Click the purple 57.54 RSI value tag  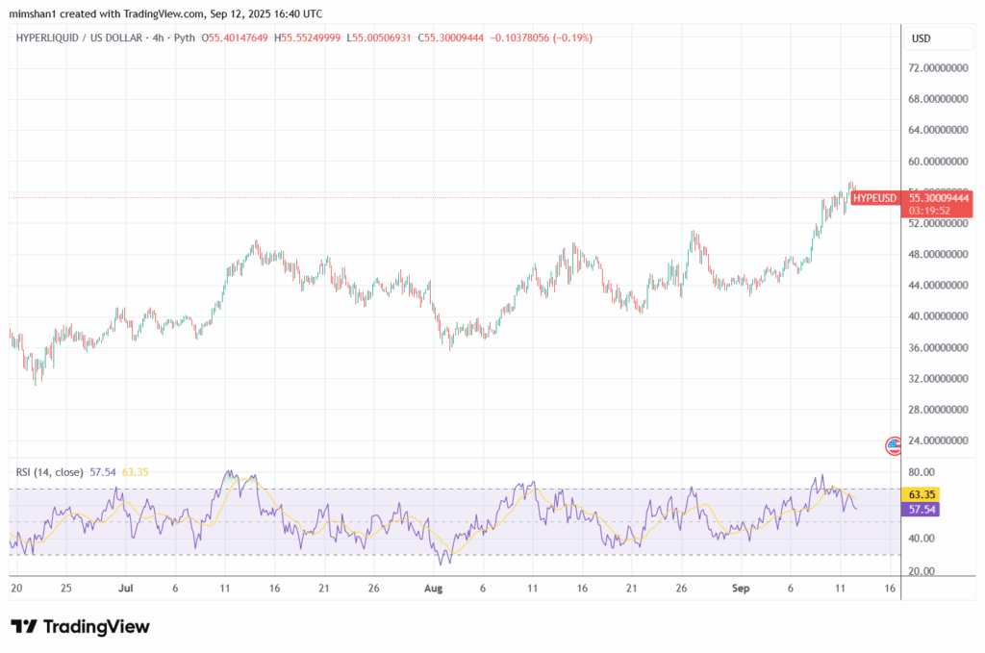pos(922,509)
